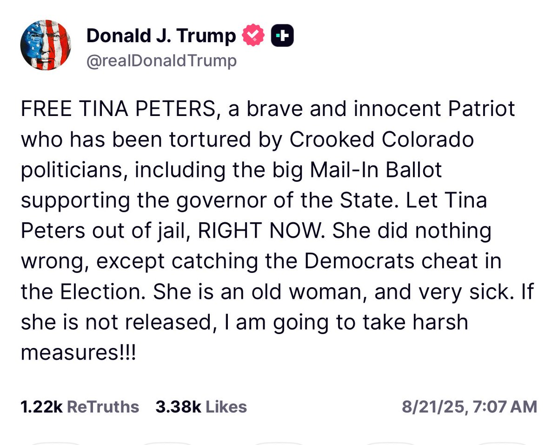This screenshot has height=445, width=558.
Task: Click the red verified checkmark badge
Action: tap(253, 36)
